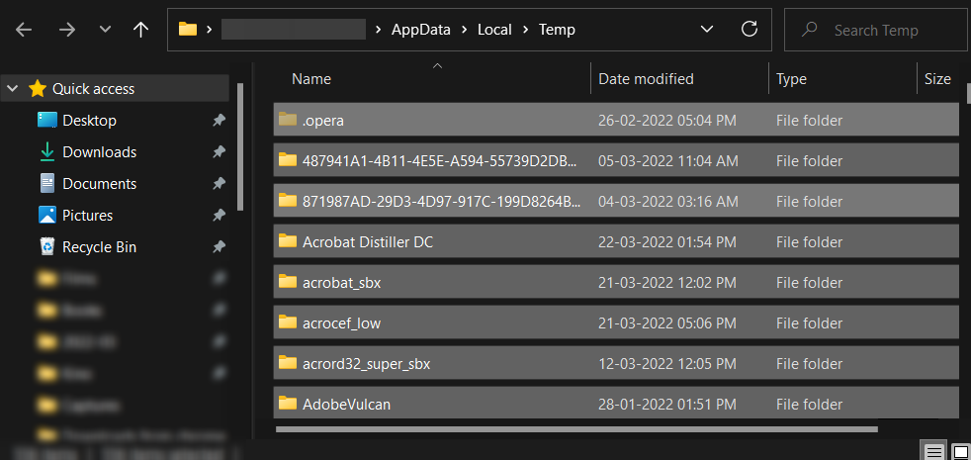Sort files by Date modified column
The width and height of the screenshot is (971, 460).
[x=646, y=79]
